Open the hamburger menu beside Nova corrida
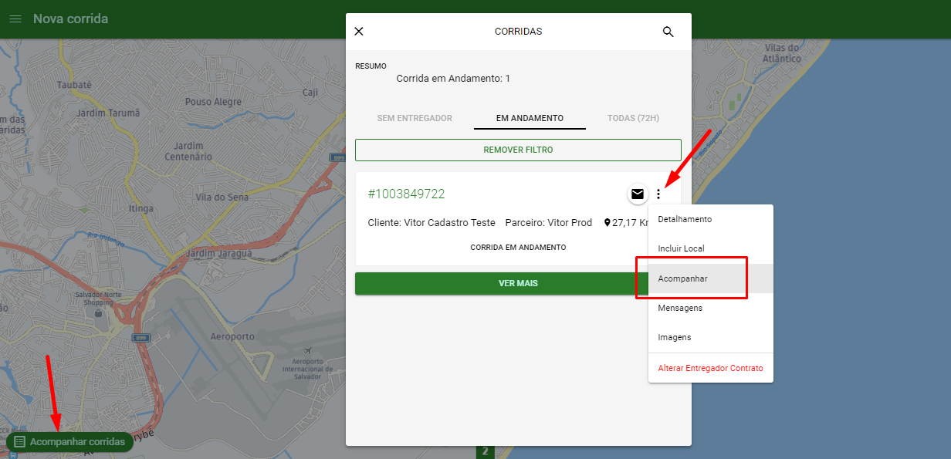The width and height of the screenshot is (951, 459). pos(15,19)
